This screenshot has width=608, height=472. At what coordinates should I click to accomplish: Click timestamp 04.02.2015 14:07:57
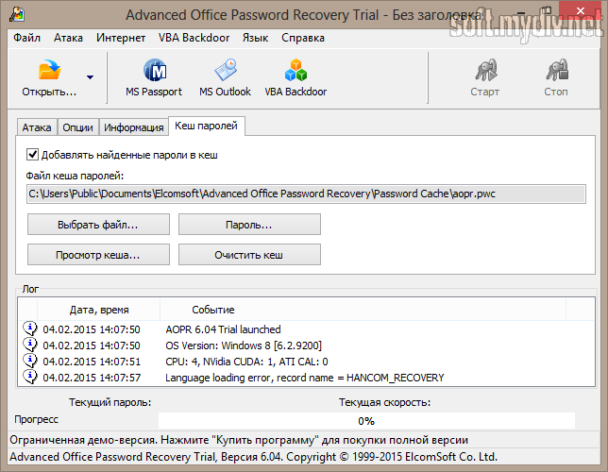tap(92, 378)
